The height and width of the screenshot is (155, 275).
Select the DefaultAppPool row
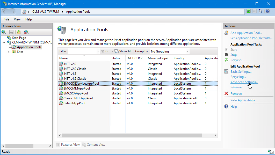[x=138, y=103]
